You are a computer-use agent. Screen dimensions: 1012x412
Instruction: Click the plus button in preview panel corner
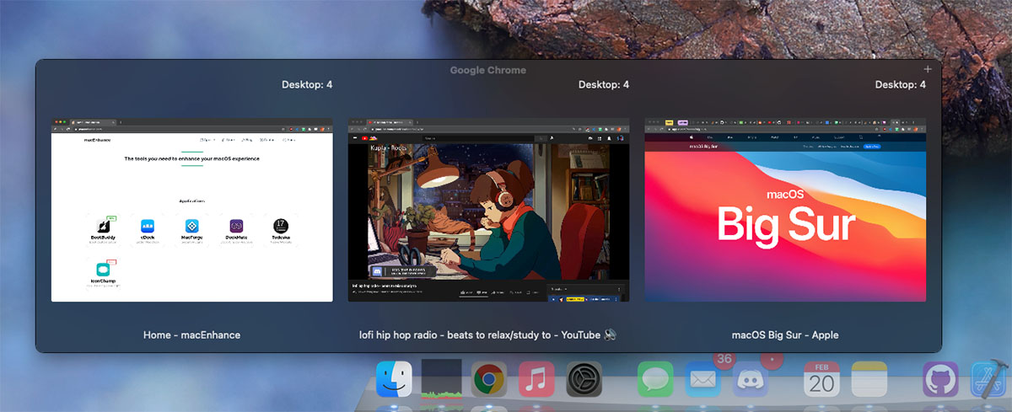pos(928,69)
